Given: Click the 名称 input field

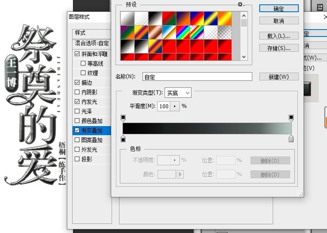Looking at the screenshot, I should click(x=197, y=77).
